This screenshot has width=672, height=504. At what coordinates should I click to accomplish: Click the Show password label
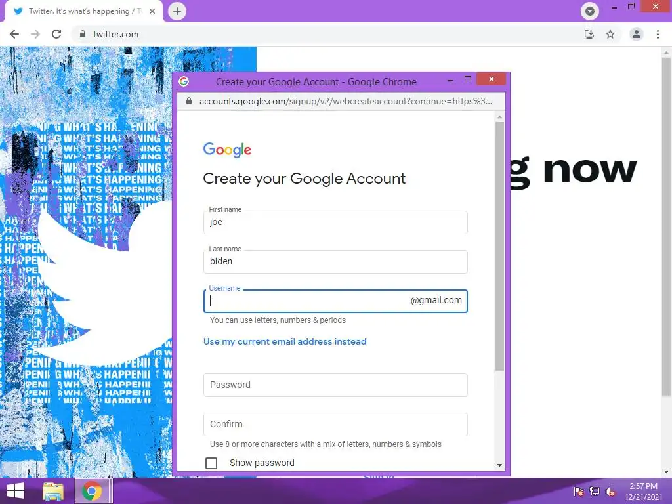coord(262,463)
